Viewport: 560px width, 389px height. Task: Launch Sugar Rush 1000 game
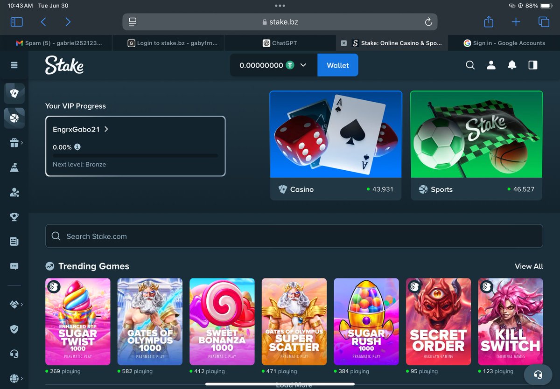(366, 321)
